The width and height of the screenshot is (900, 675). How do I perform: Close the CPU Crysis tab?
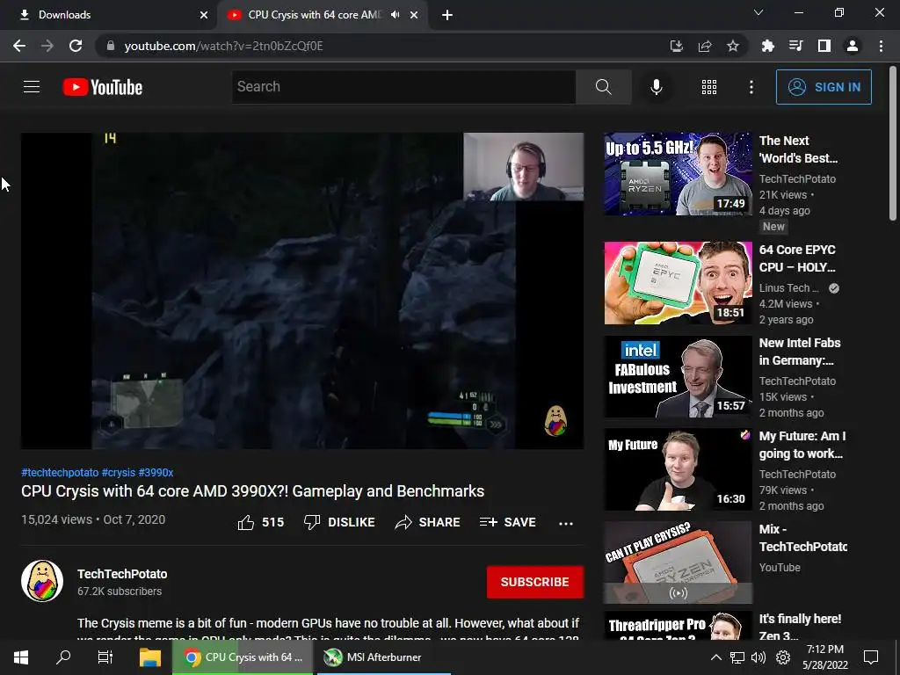coord(414,15)
